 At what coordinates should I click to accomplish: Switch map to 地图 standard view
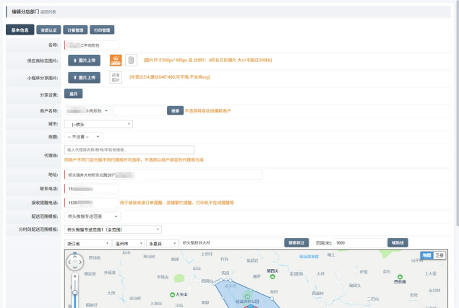tap(427, 255)
